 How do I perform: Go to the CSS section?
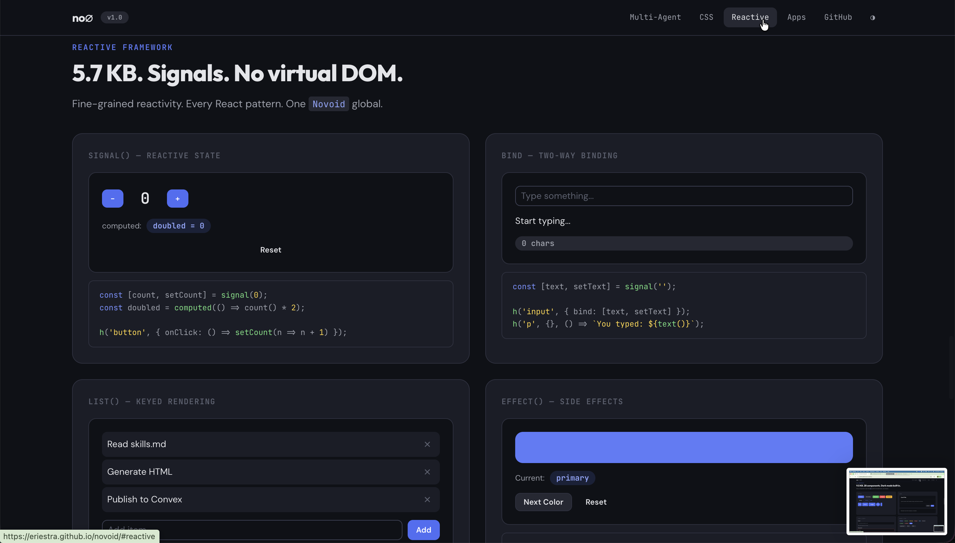click(x=706, y=17)
